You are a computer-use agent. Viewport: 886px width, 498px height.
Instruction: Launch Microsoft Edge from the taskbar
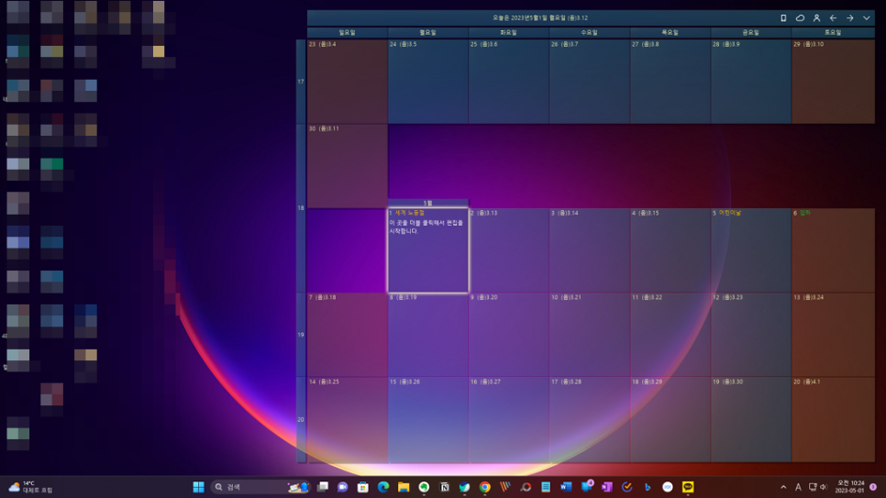[x=383, y=487]
